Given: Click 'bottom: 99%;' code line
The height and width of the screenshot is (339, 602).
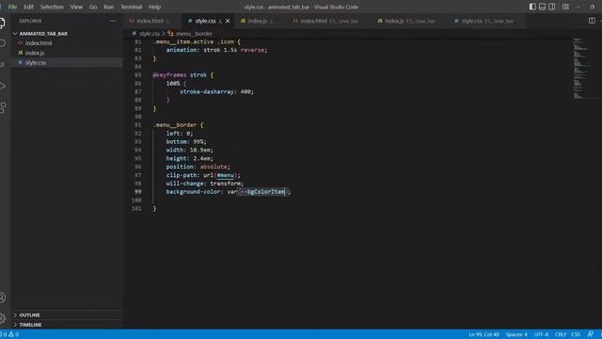Looking at the screenshot, I should (x=186, y=141).
